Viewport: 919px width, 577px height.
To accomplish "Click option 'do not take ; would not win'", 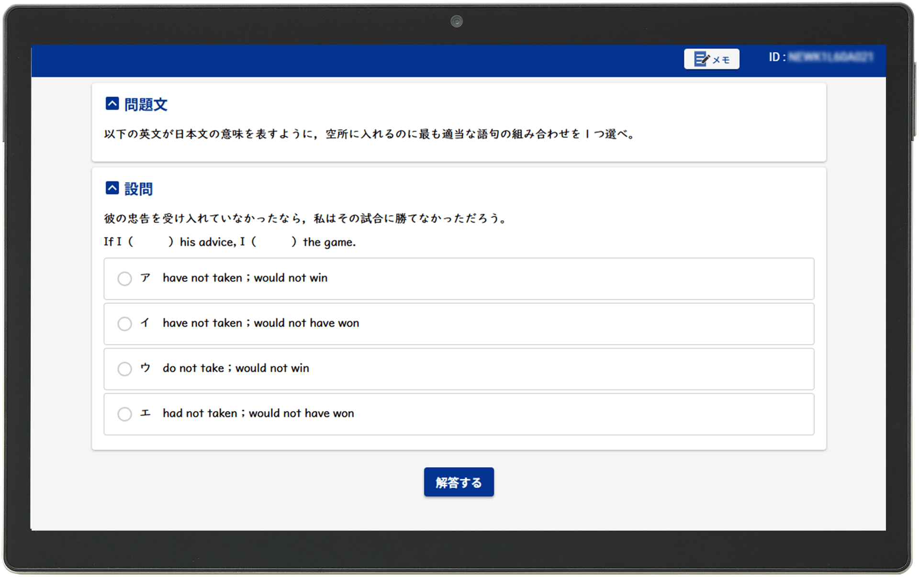I will point(235,368).
